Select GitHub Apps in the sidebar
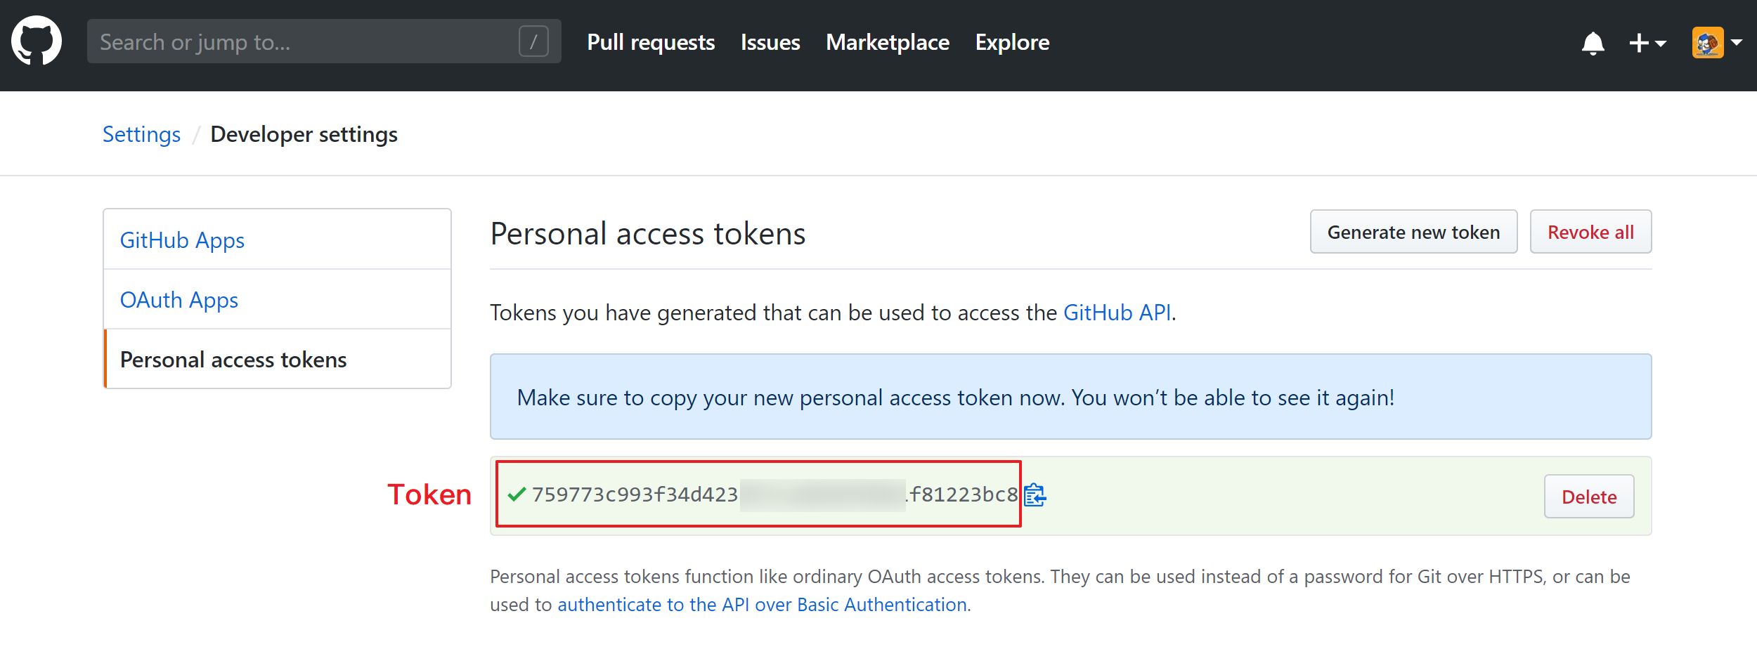The height and width of the screenshot is (668, 1757). (x=182, y=240)
